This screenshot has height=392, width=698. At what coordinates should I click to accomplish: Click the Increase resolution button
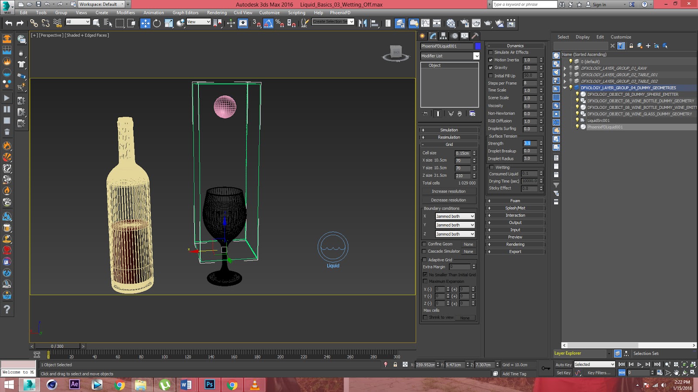(x=449, y=191)
